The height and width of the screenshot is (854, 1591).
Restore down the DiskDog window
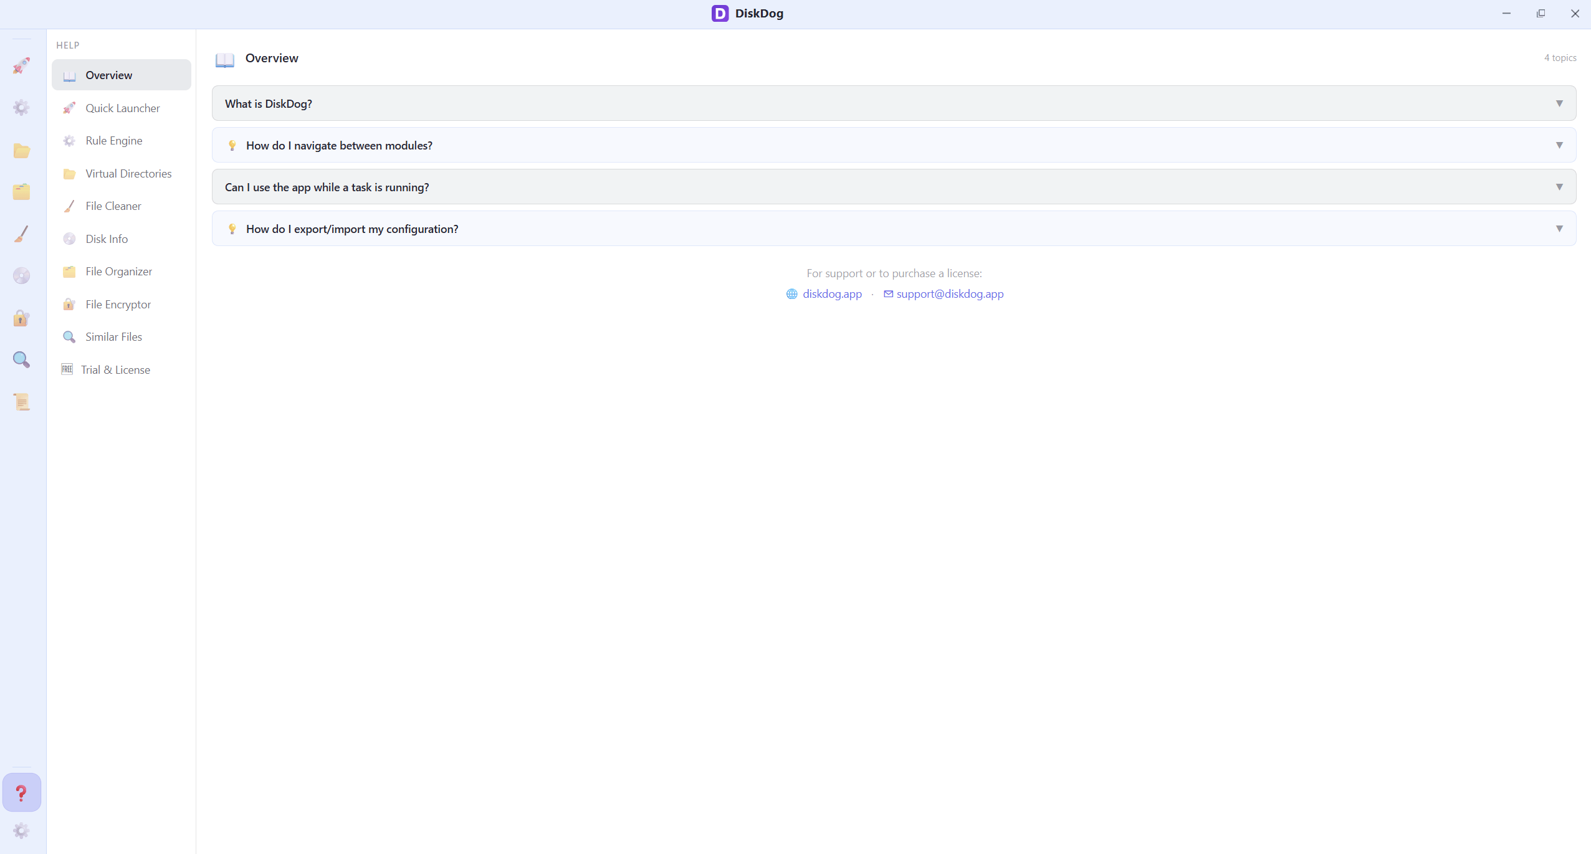point(1541,13)
